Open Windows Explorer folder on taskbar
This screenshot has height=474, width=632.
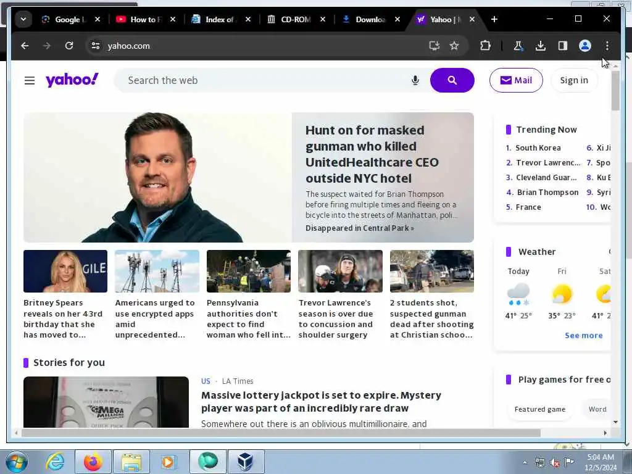tap(131, 462)
